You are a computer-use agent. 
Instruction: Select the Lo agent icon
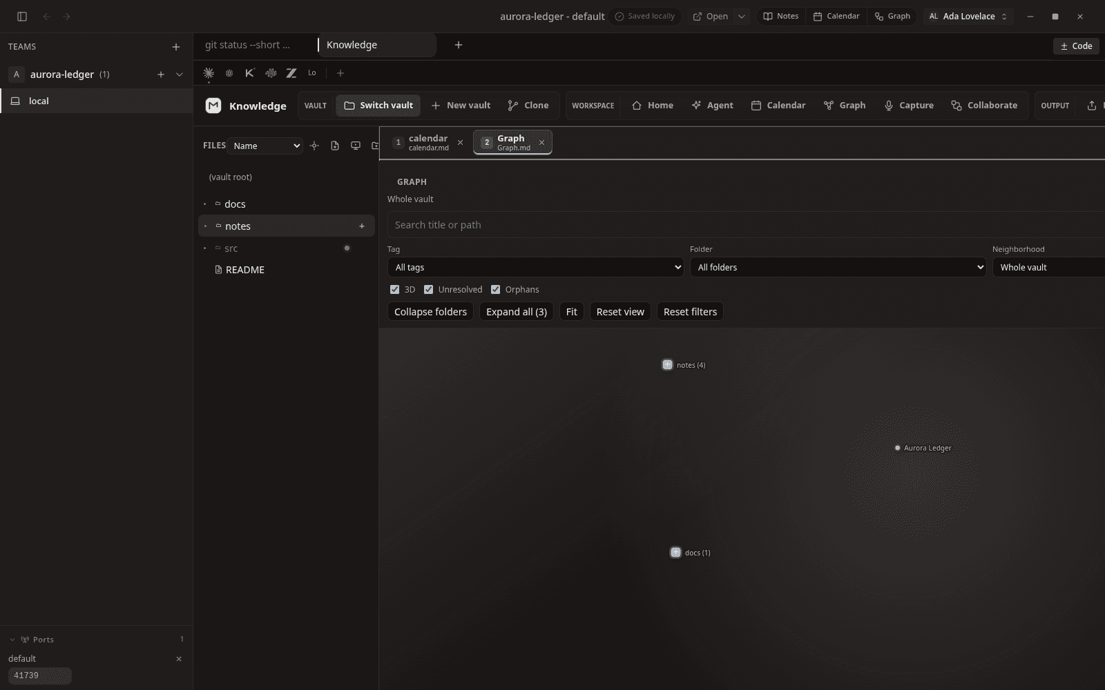click(312, 73)
